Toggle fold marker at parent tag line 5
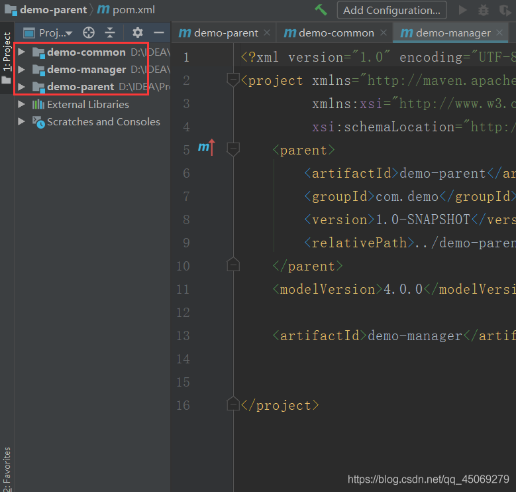Screen dimensions: 516x492 (x=232, y=150)
